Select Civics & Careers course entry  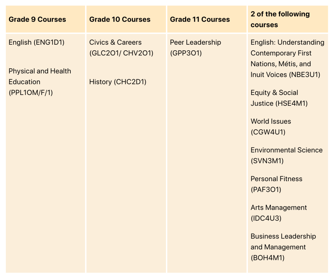point(121,48)
